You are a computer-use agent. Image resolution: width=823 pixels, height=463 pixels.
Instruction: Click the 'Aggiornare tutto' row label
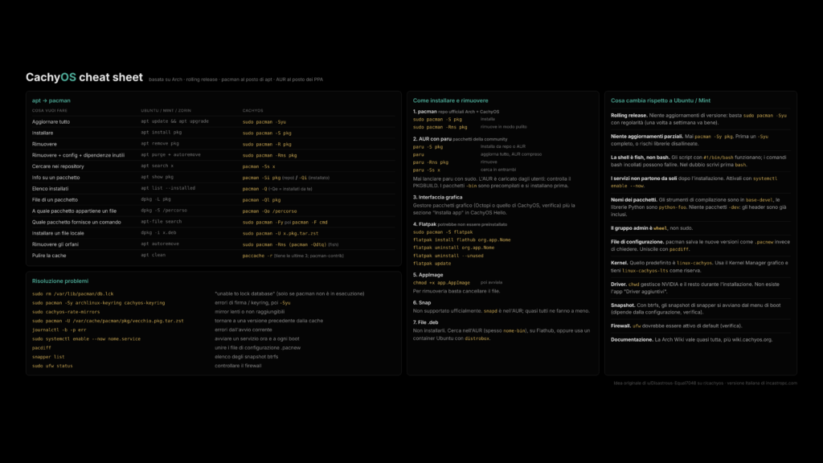(x=51, y=122)
